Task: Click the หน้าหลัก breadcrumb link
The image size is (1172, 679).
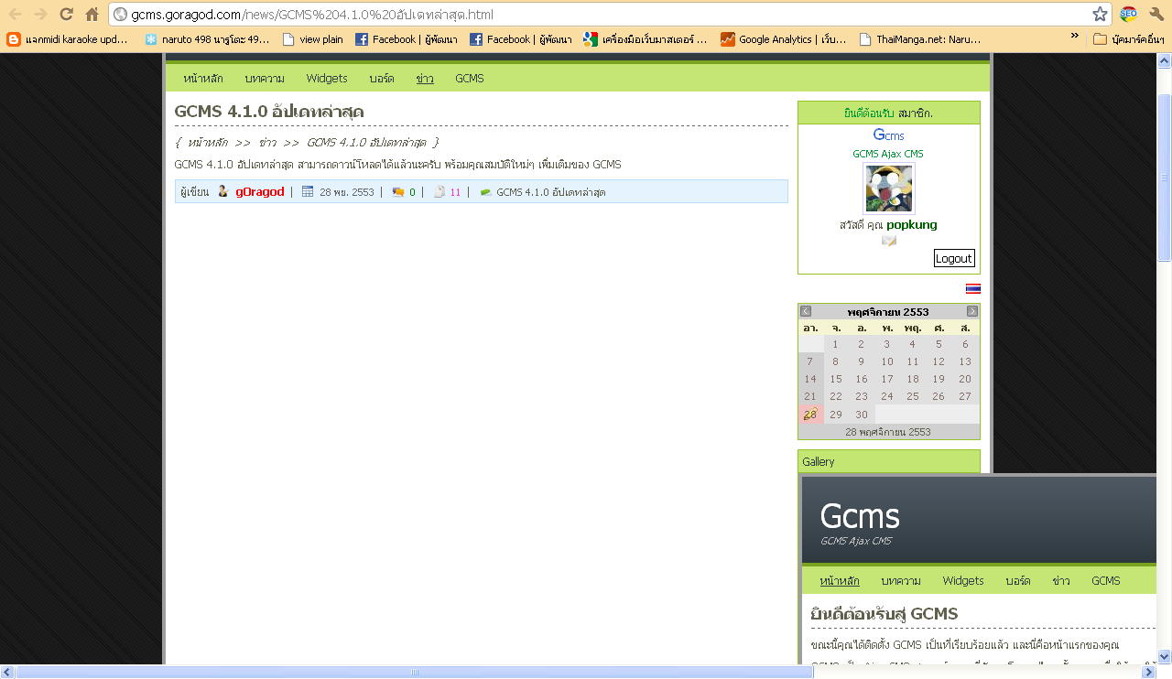Action: [x=208, y=143]
